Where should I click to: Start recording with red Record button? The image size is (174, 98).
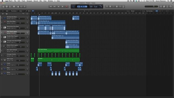(67, 7)
